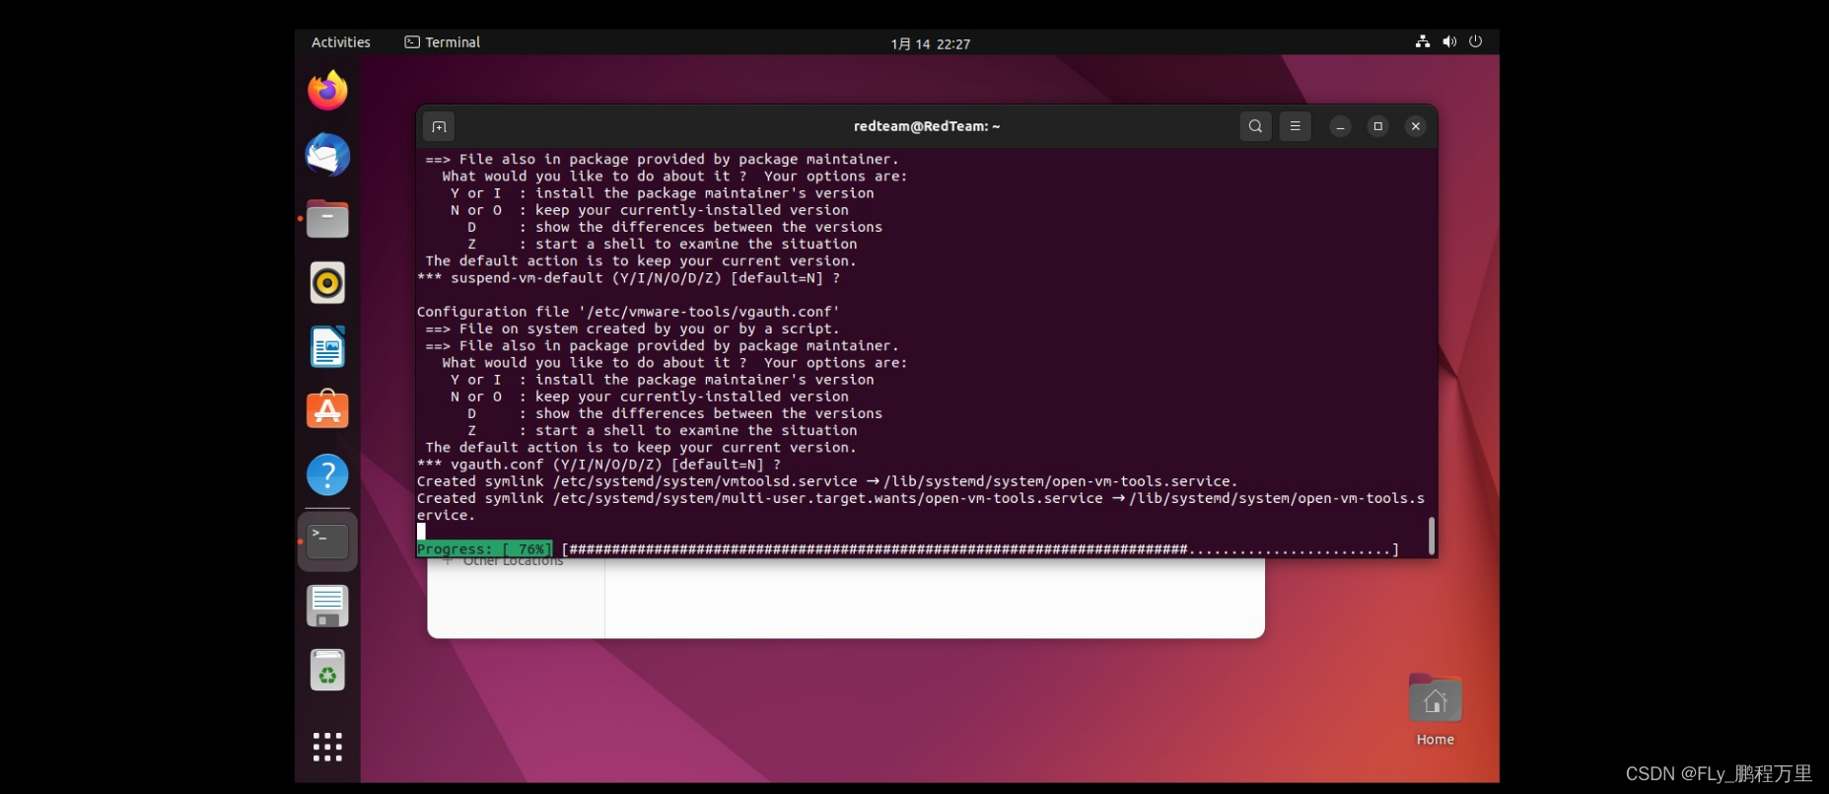
Task: Show Applications grid button
Action: pyautogui.click(x=327, y=747)
